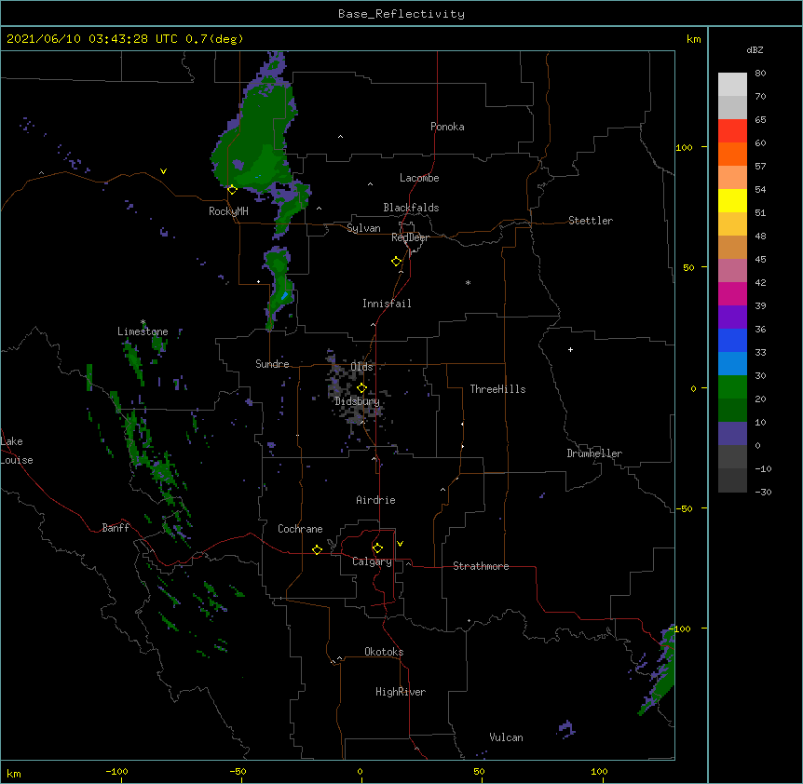
Task: Click the Blackfalds town label
Action: pyautogui.click(x=411, y=208)
